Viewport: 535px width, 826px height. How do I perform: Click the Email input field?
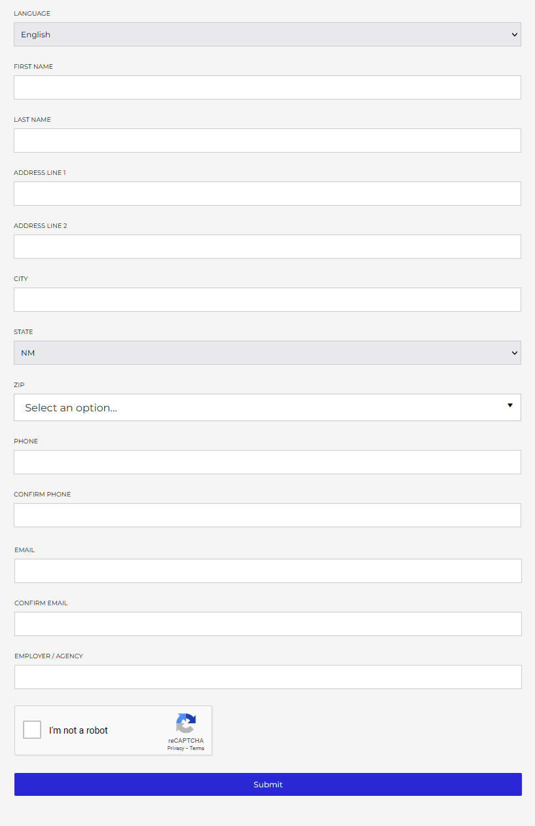click(x=268, y=571)
